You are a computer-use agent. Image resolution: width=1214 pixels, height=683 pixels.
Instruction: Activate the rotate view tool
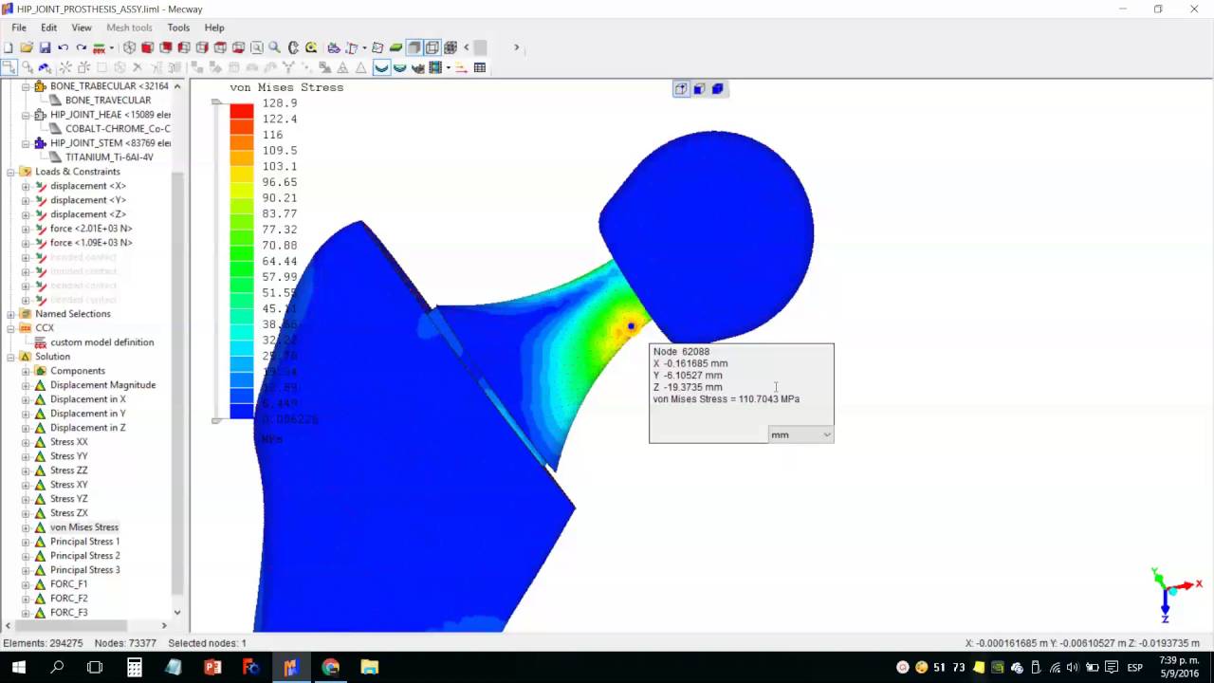[x=293, y=47]
